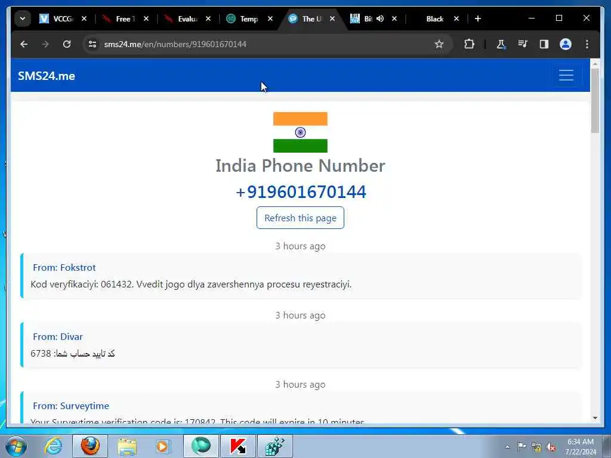Open Firefox from the taskbar
This screenshot has height=458, width=611.
90,446
